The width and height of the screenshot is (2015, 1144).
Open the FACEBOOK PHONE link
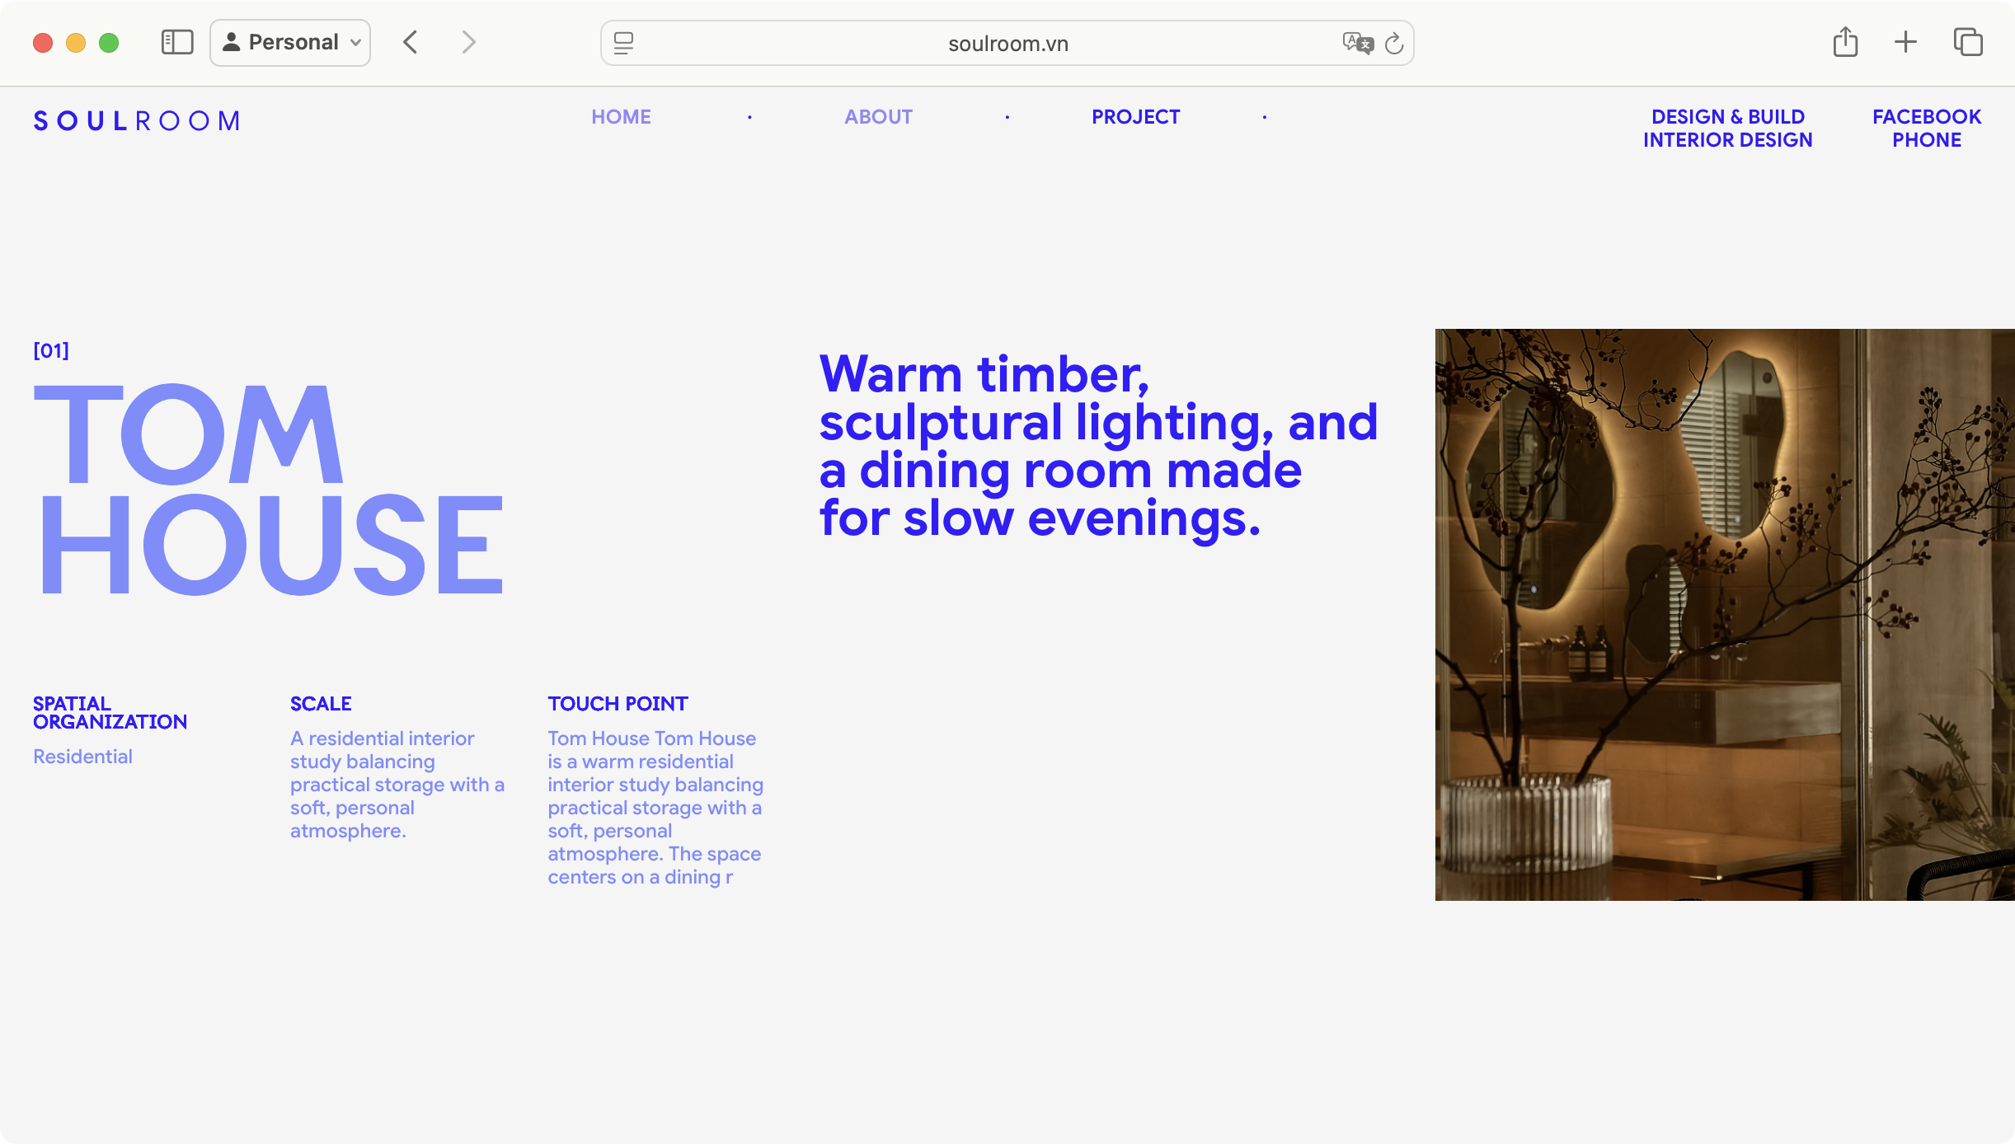click(1926, 129)
